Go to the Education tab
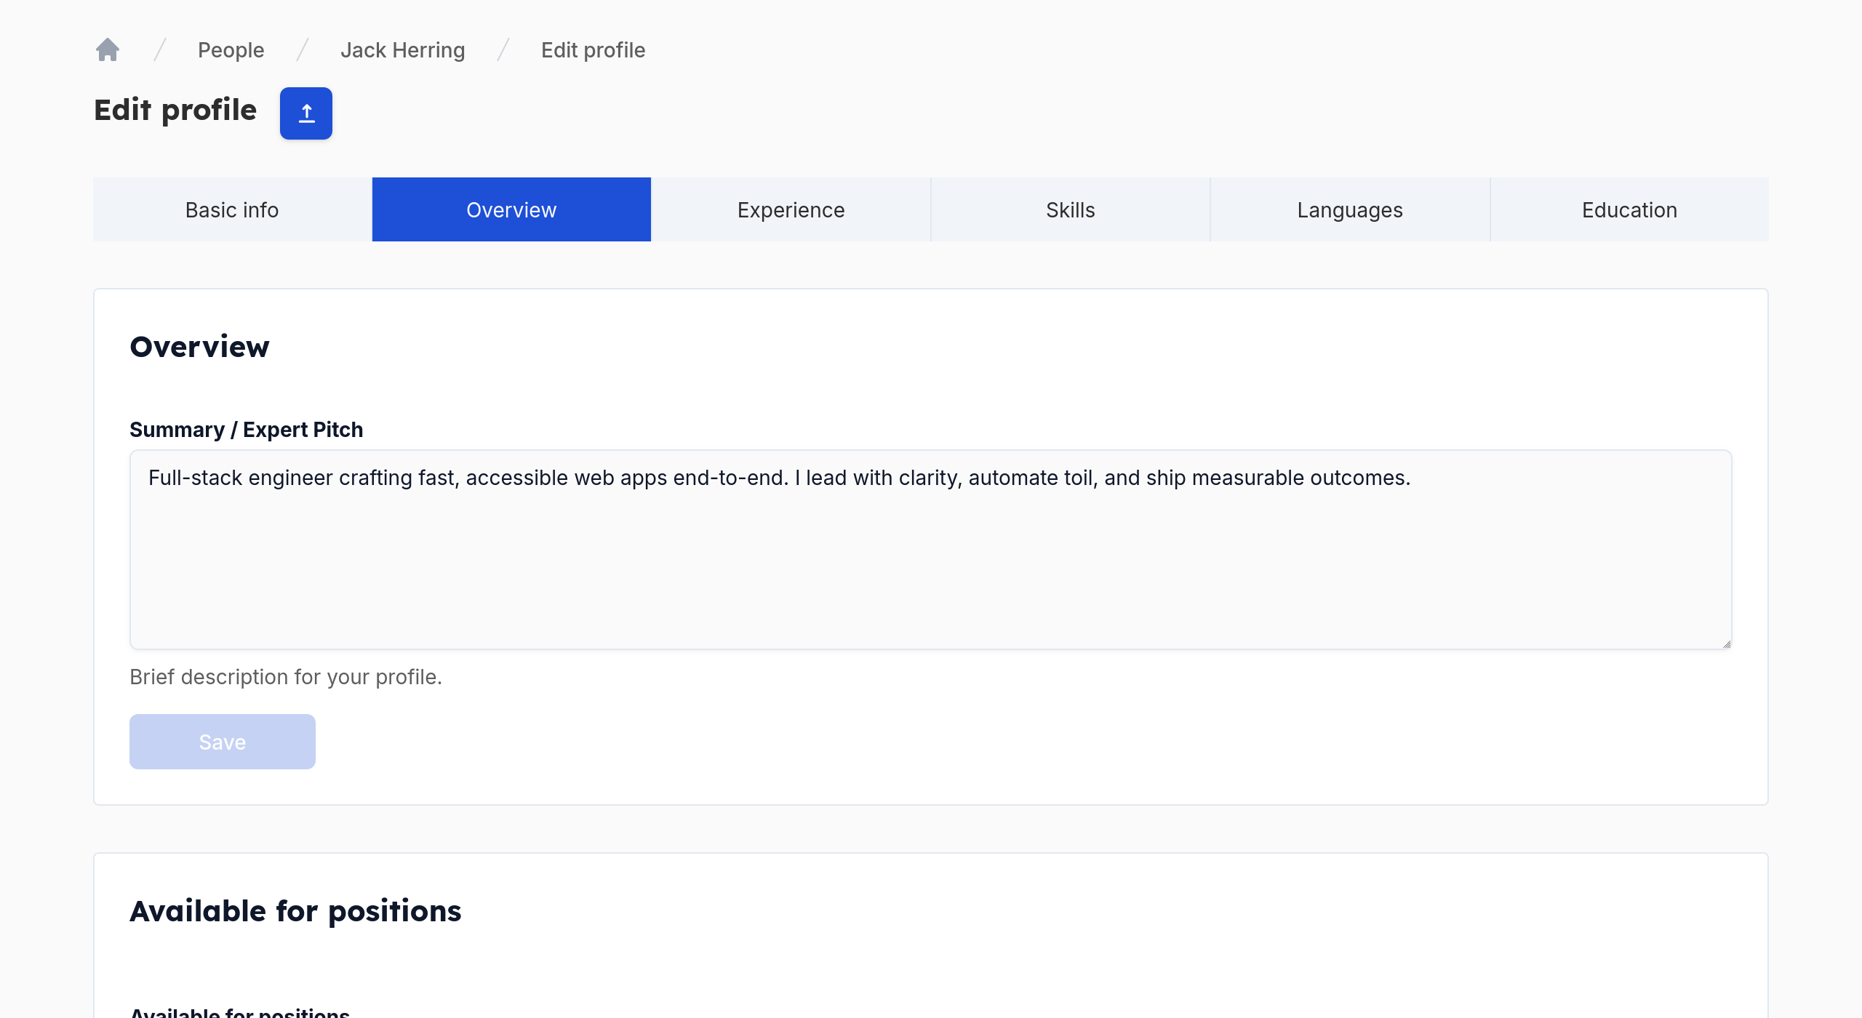Screen dimensions: 1862x1018 click(1629, 209)
